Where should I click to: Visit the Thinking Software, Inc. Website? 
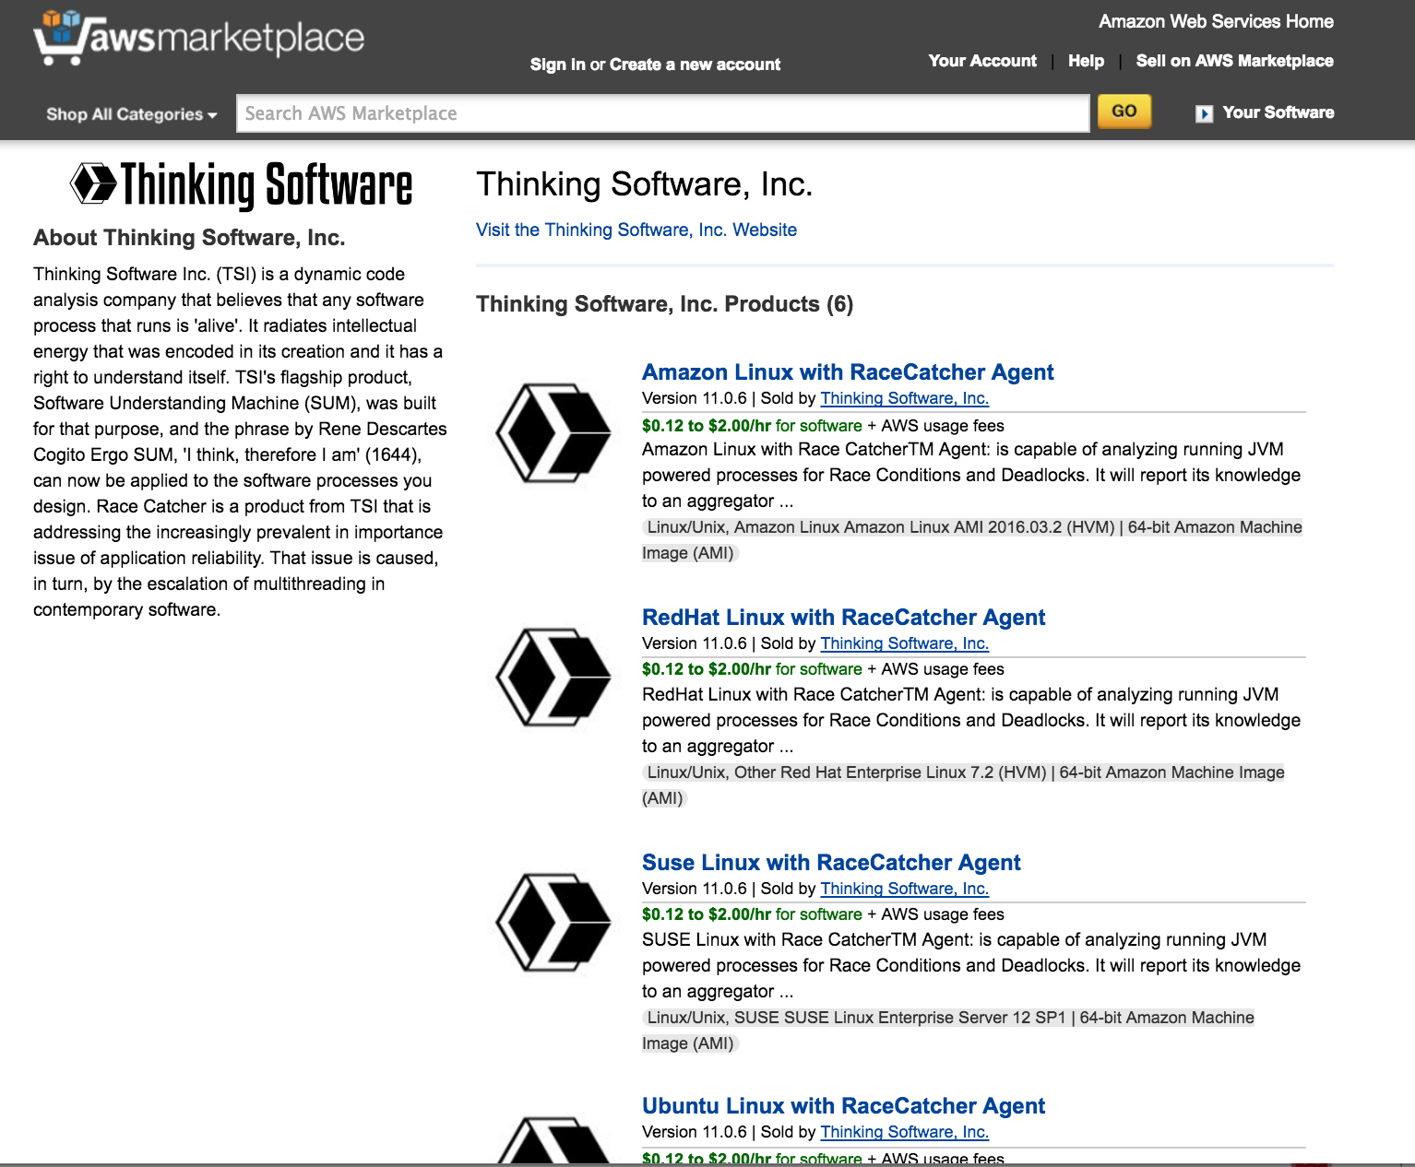pyautogui.click(x=636, y=230)
